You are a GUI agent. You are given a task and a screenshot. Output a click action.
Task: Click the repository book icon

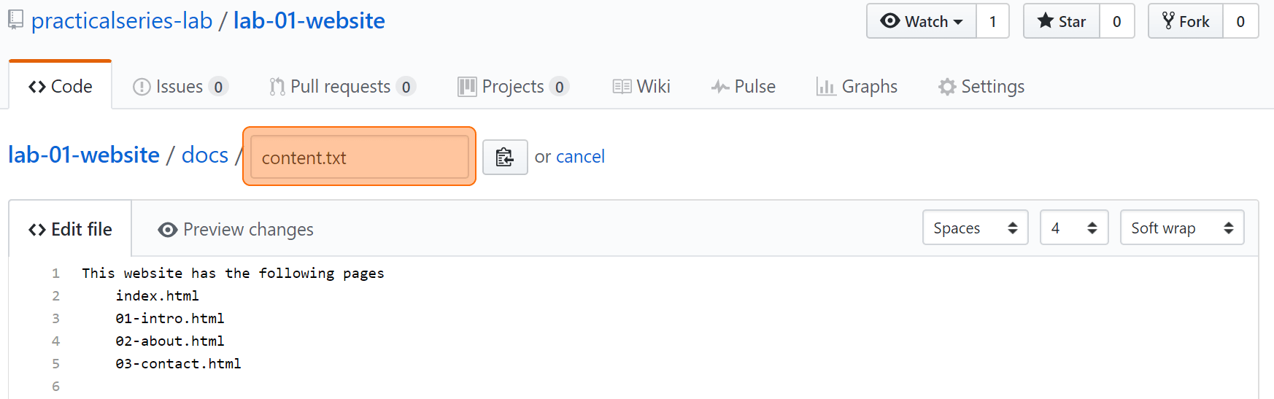(16, 20)
